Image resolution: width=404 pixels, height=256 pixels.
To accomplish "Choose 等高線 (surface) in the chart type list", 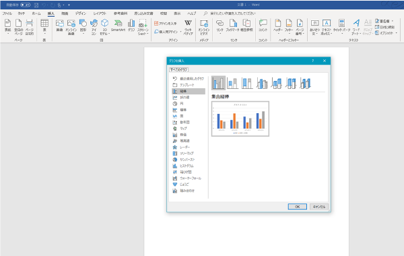I will coord(189,141).
